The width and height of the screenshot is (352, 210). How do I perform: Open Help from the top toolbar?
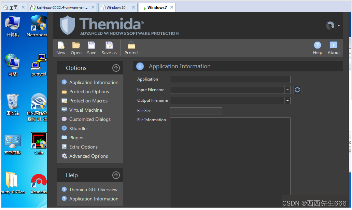[x=318, y=45]
